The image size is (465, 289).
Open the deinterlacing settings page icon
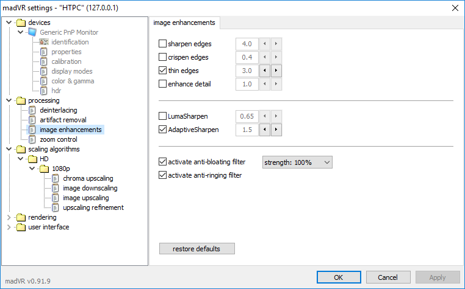pos(32,110)
